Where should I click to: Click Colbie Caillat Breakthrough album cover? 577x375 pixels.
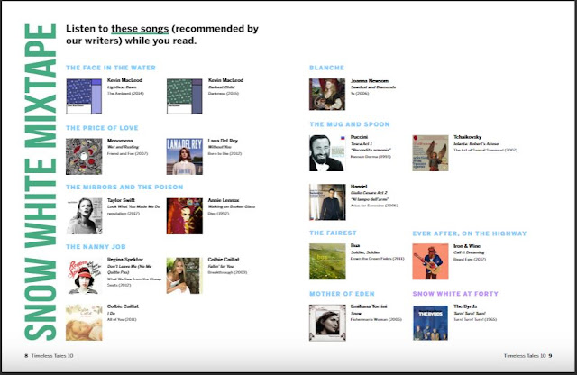click(184, 275)
